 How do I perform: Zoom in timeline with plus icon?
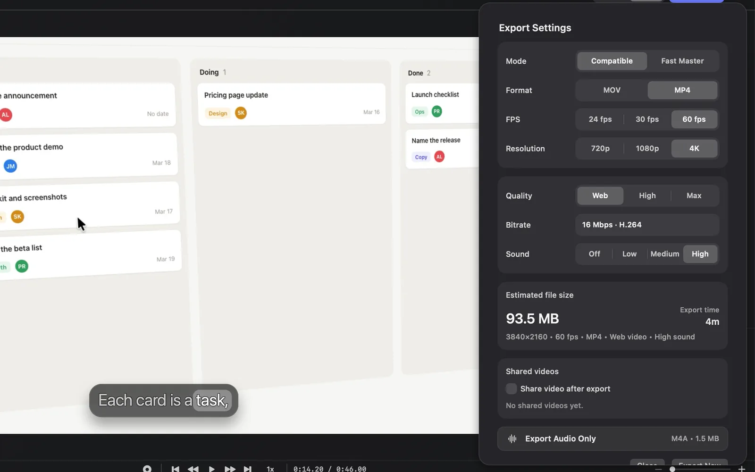[741, 469]
